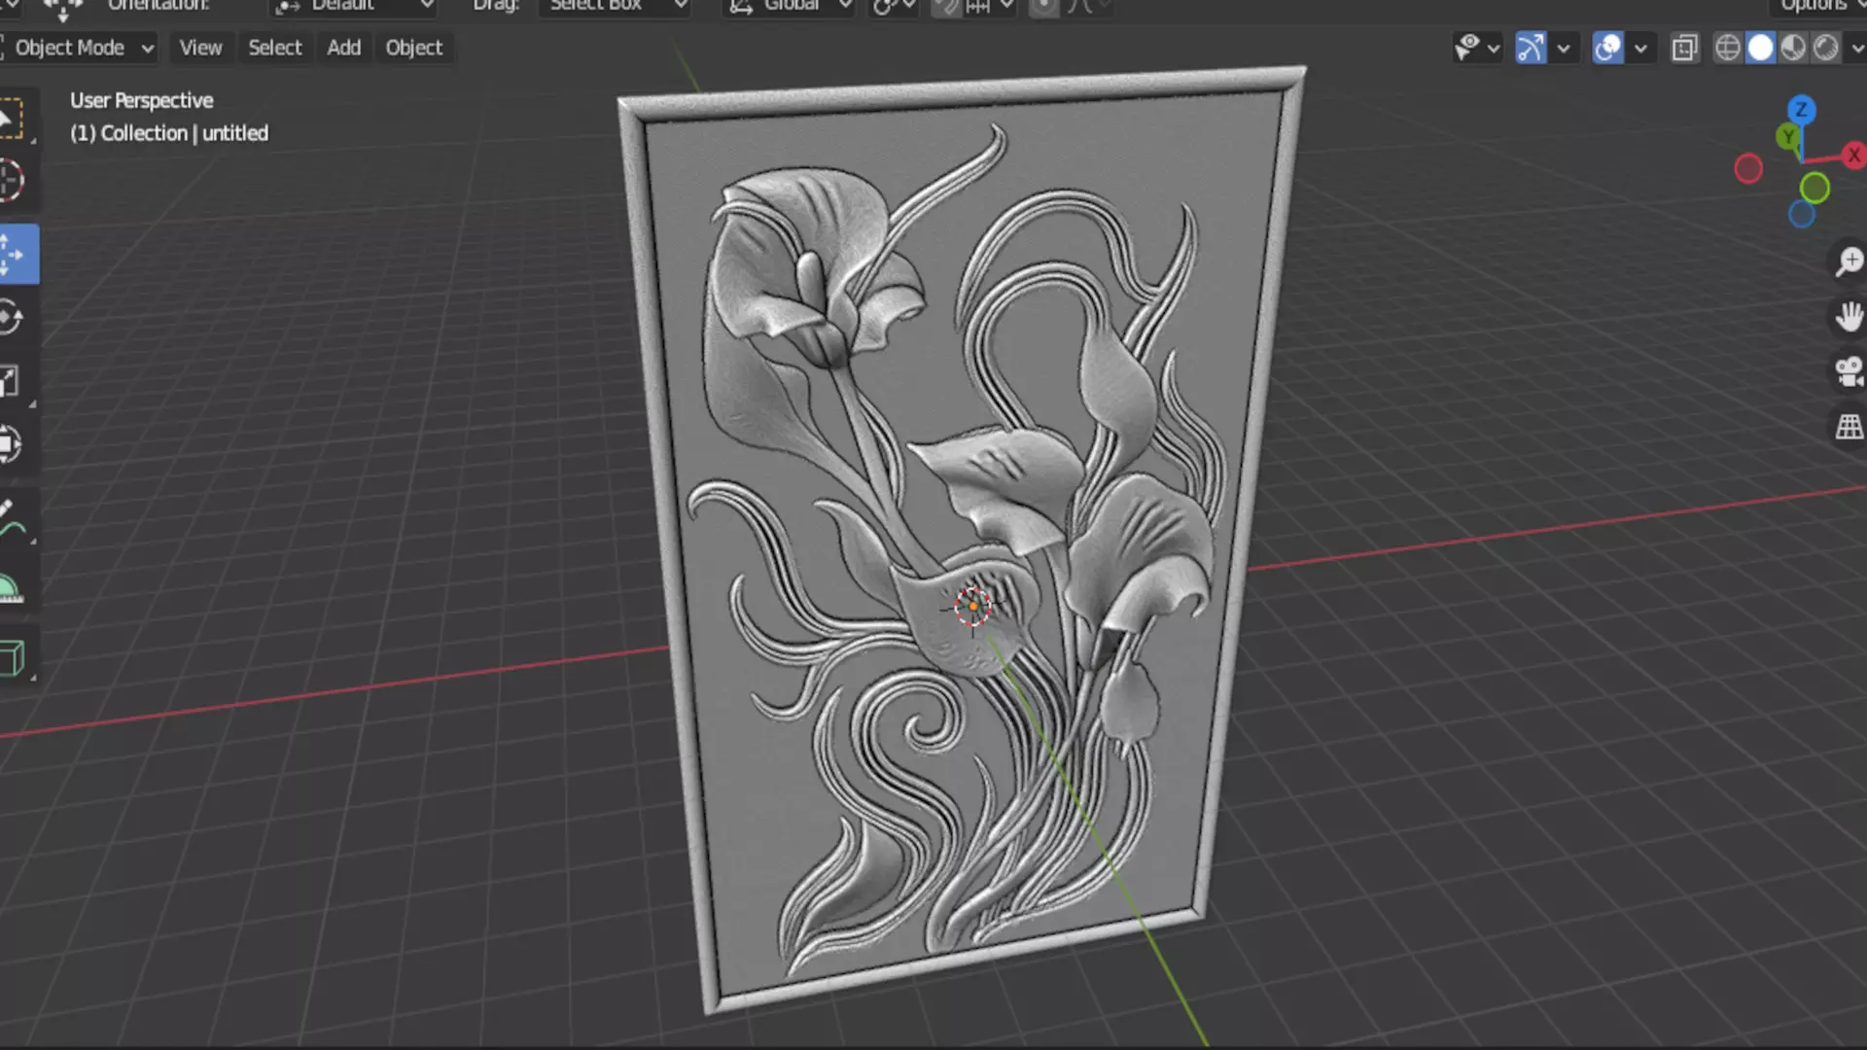Click the negative X red circle gizmo

click(x=1748, y=169)
